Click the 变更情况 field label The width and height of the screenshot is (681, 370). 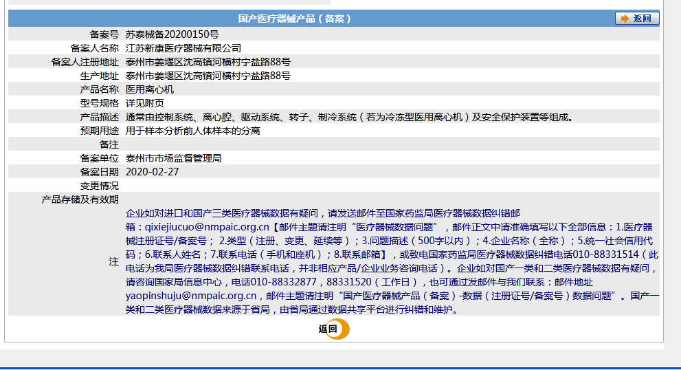100,186
